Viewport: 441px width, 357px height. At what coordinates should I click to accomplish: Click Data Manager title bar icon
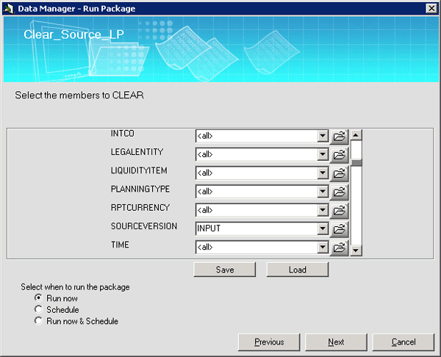[8, 8]
